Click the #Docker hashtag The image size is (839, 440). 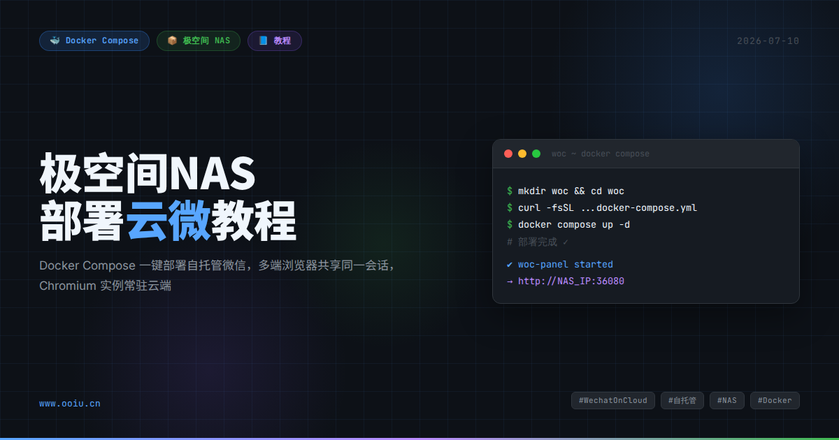click(775, 400)
